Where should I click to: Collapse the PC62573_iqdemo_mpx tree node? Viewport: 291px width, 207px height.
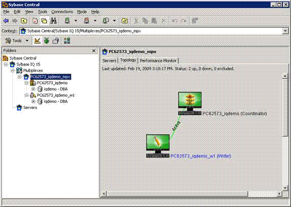(20, 77)
